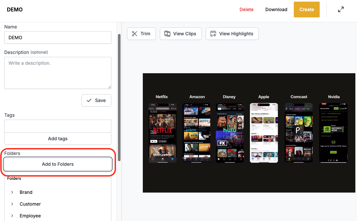The width and height of the screenshot is (357, 221).
Task: Select the Employee folder label
Action: tap(30, 216)
